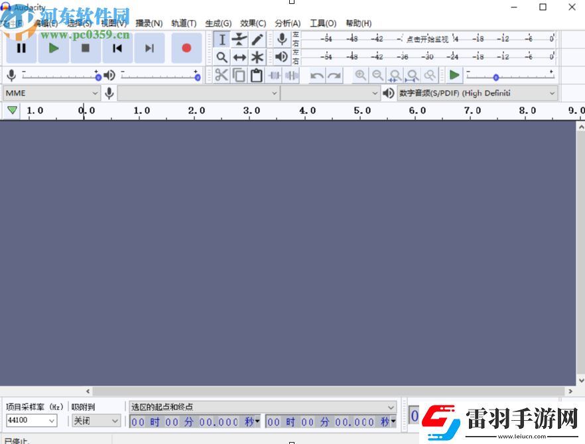Open selection start time format arrow

[257, 421]
